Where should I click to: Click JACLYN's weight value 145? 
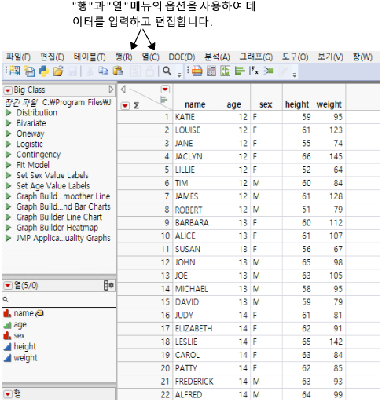coord(329,157)
